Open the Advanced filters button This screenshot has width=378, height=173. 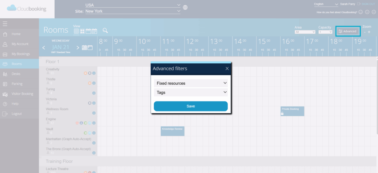click(348, 32)
